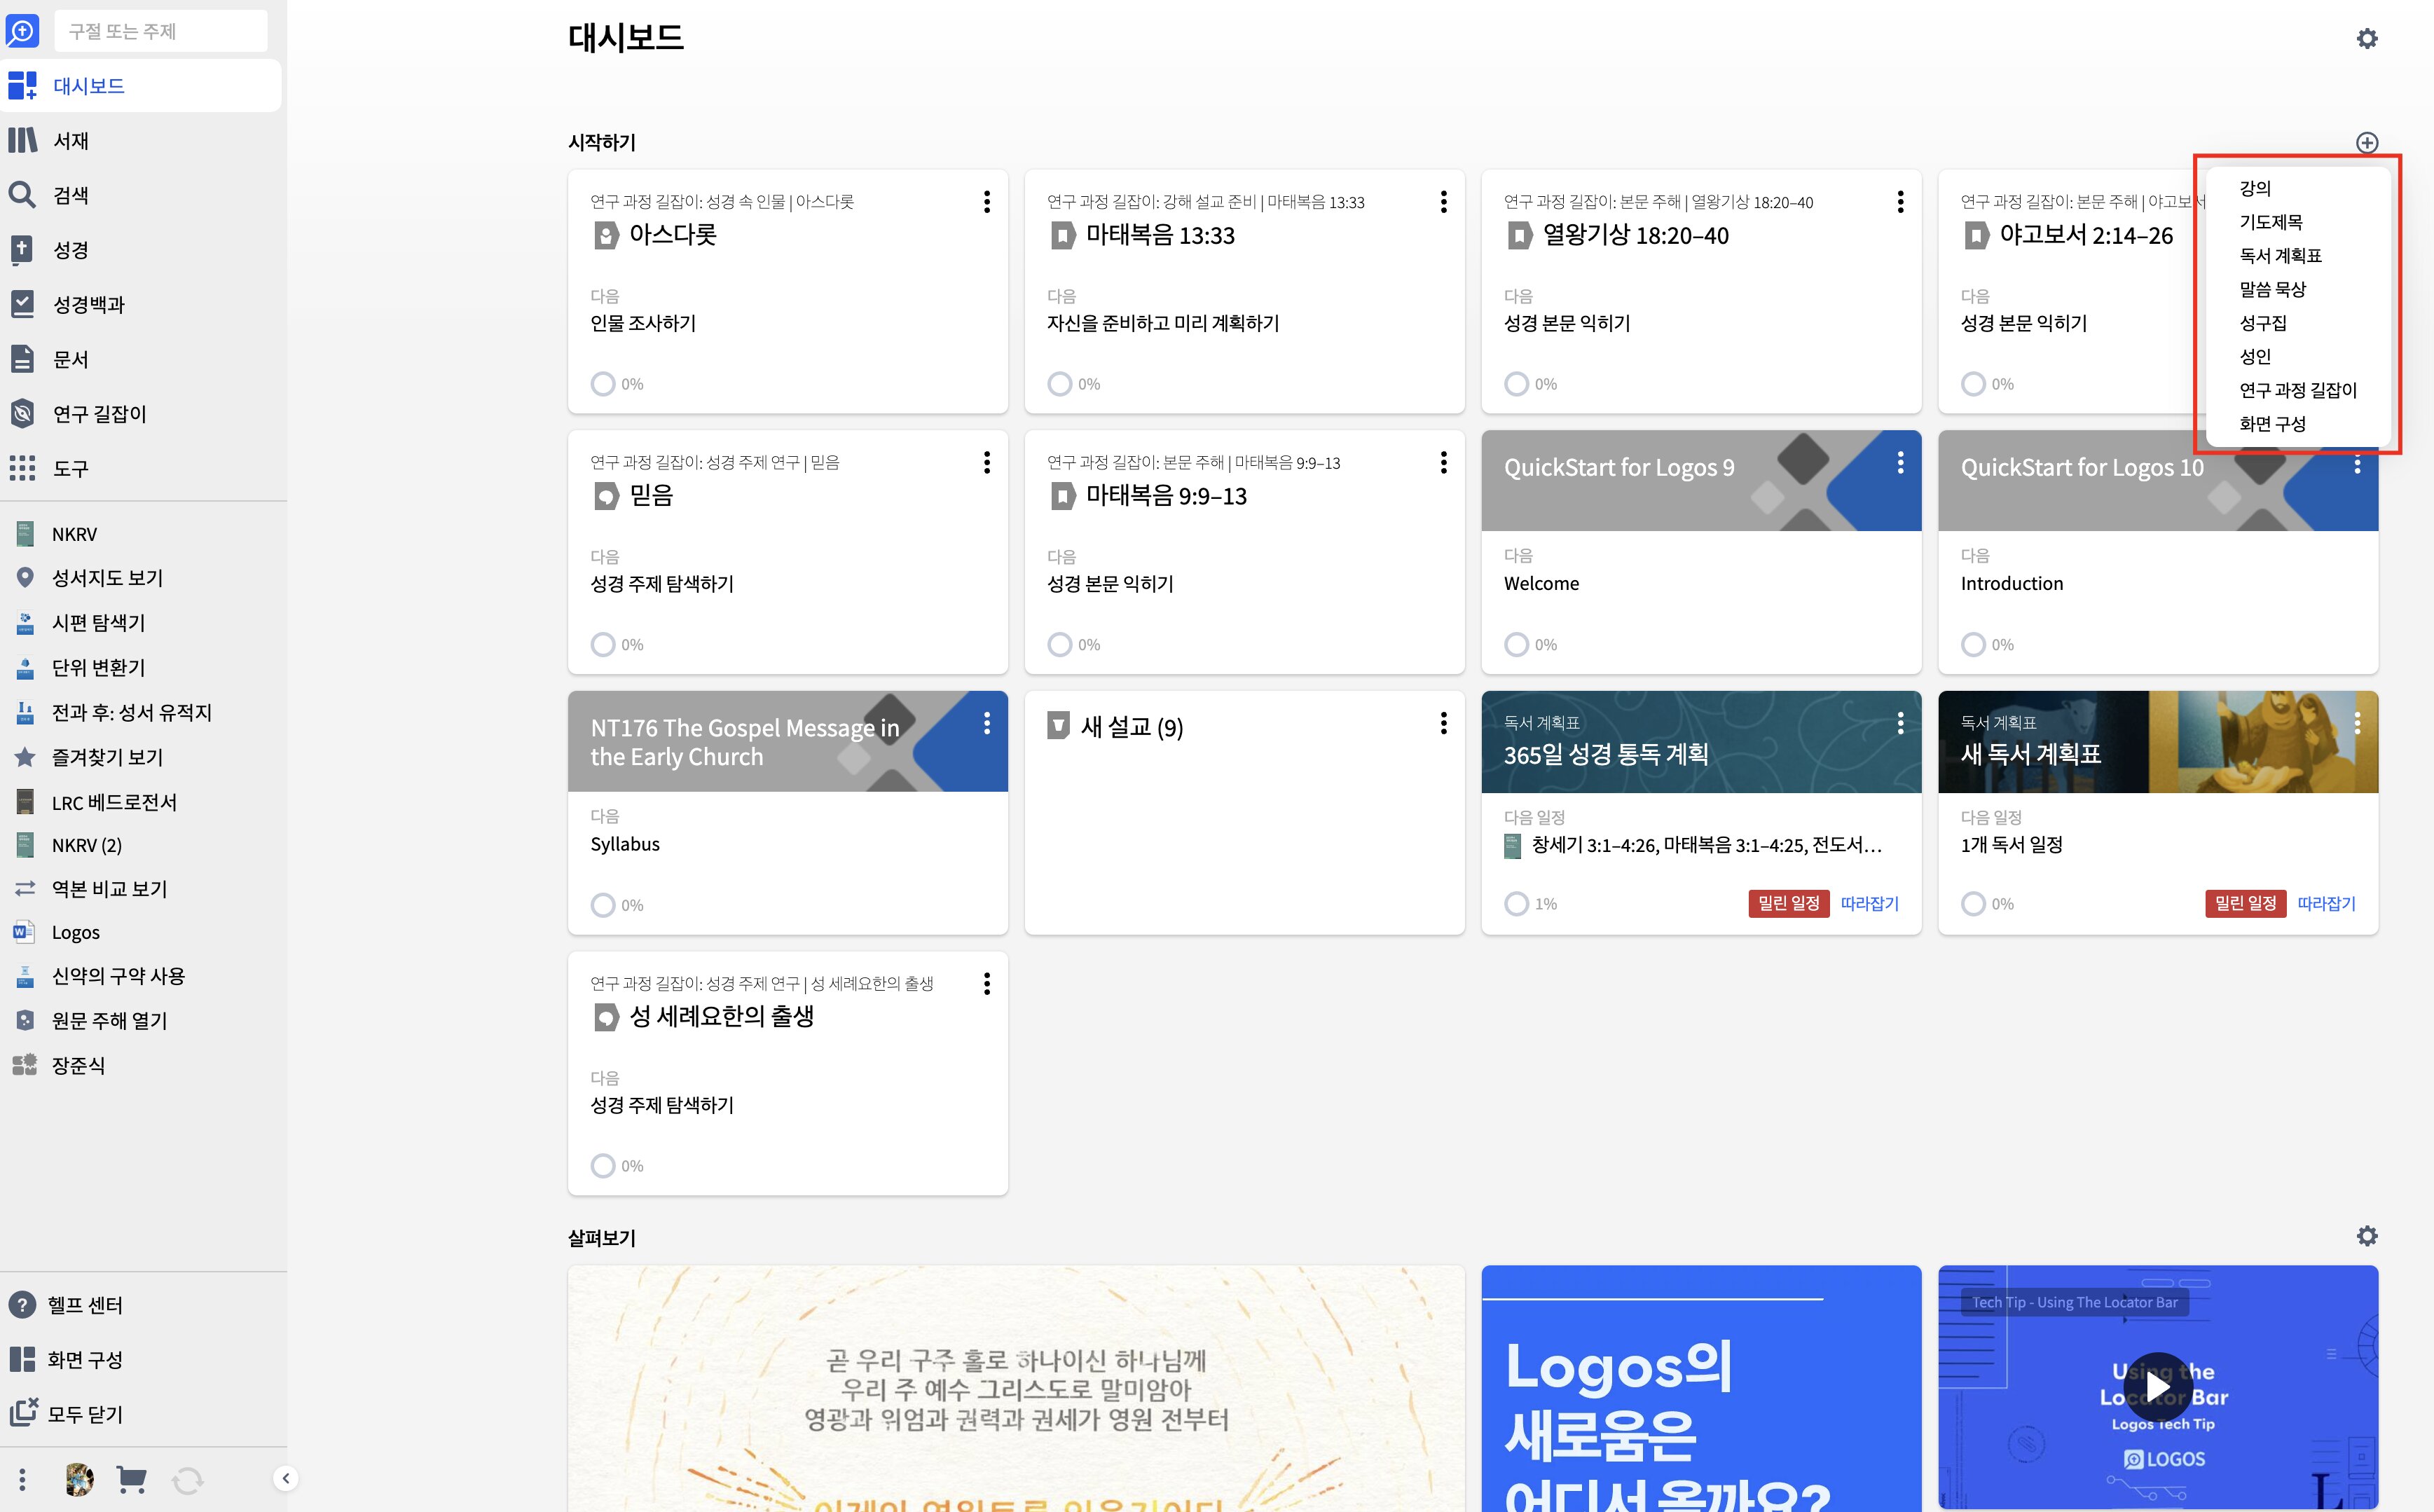Open options menu for 365일 성경 통독 계획
The image size is (2434, 1512).
[x=1901, y=723]
